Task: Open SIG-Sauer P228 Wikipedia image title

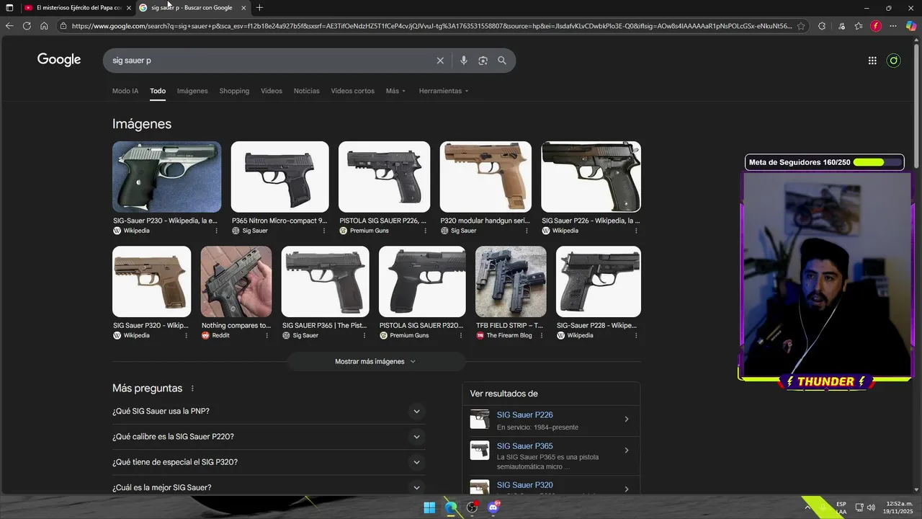Action: click(596, 326)
